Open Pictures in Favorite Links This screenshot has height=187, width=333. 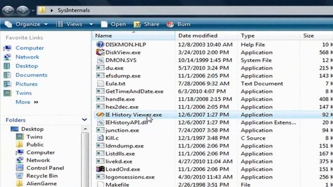(x=27, y=84)
